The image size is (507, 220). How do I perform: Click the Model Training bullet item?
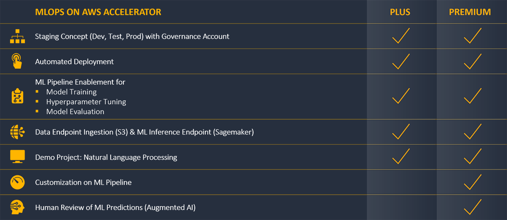point(71,92)
